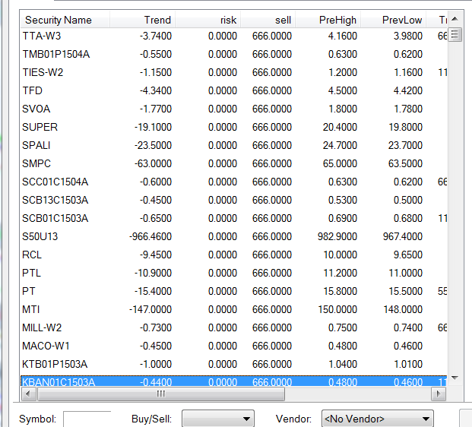The image size is (472, 427).
Task: Click Trend value -966.4600
Action: point(150,236)
